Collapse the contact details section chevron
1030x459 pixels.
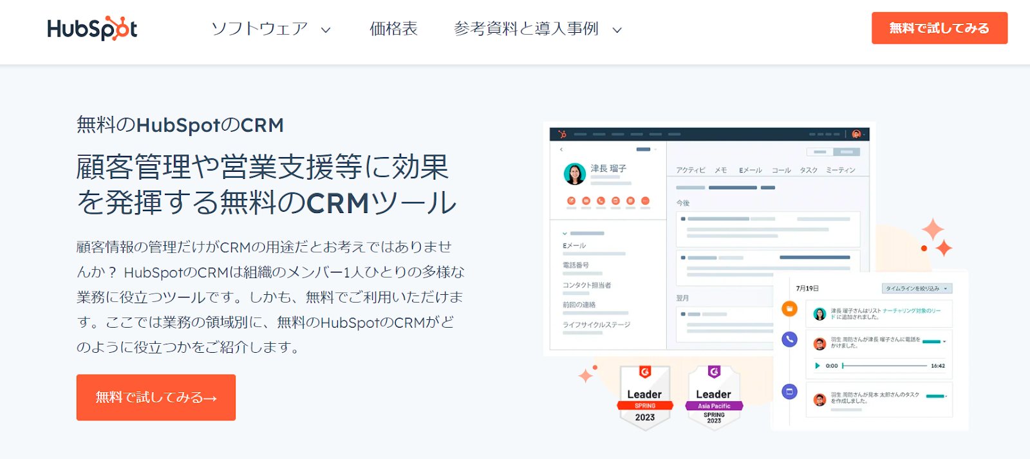pos(565,233)
